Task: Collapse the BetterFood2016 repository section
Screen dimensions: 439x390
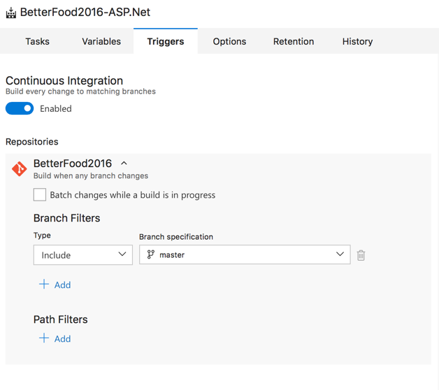Action: tap(124, 164)
